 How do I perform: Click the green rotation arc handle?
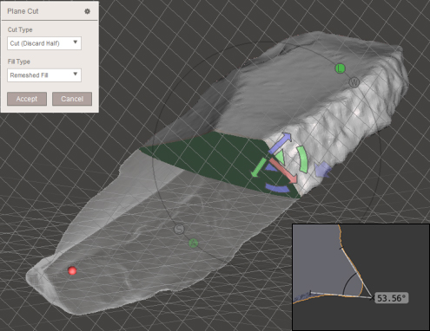[x=302, y=159]
